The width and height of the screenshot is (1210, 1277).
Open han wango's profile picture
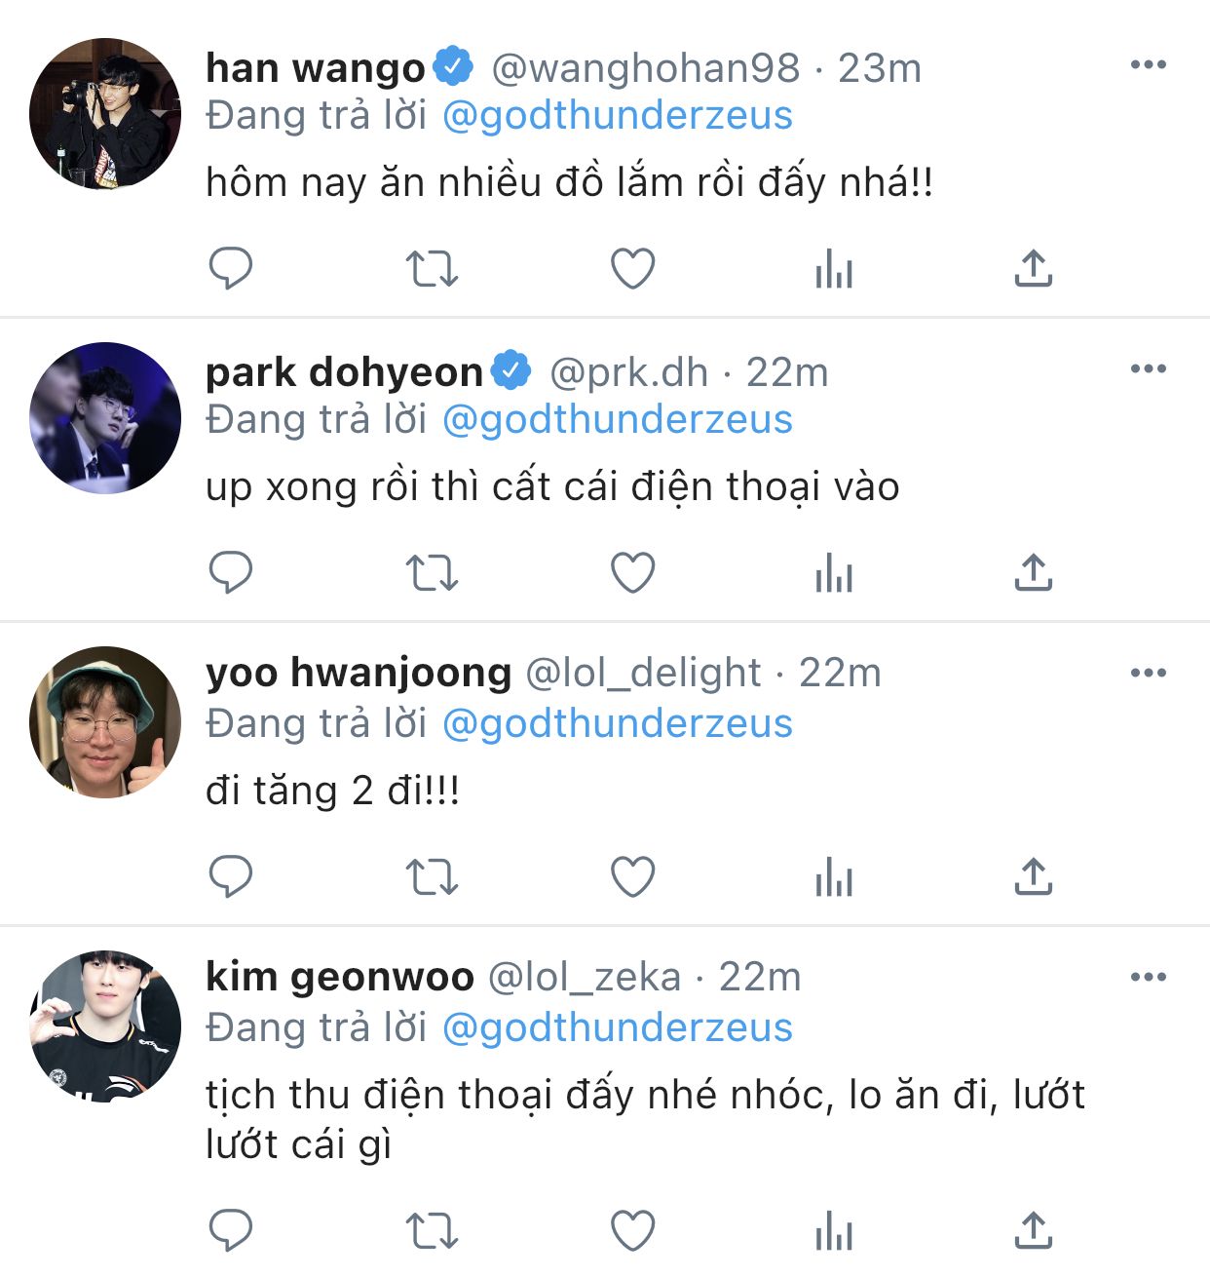coord(105,114)
